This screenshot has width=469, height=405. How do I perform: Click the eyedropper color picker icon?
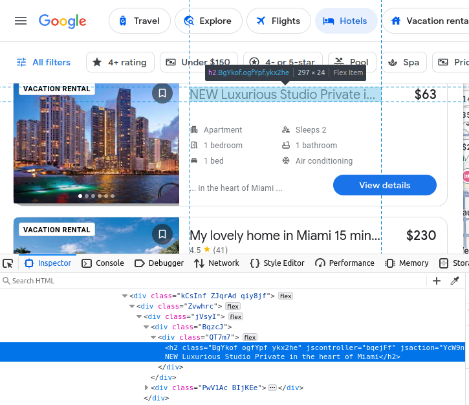[x=455, y=281]
